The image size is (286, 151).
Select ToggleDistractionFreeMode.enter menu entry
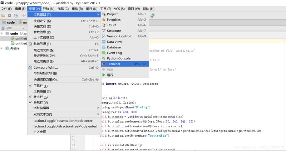click(64, 126)
